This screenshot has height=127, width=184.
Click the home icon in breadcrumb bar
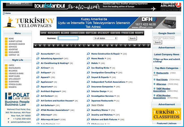(x=4, y=13)
